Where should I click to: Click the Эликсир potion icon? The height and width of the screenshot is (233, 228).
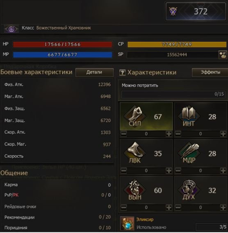[128, 224]
